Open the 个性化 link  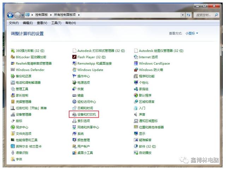(144, 83)
